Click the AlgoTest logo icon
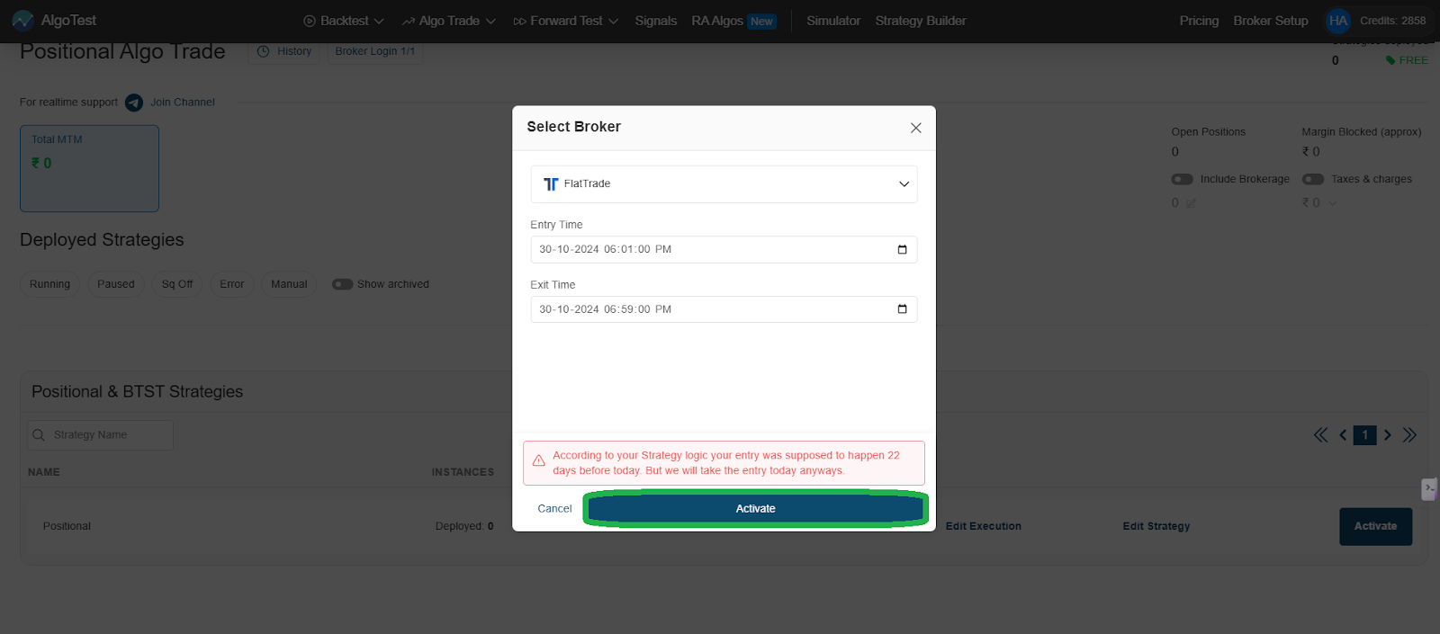 tap(22, 21)
